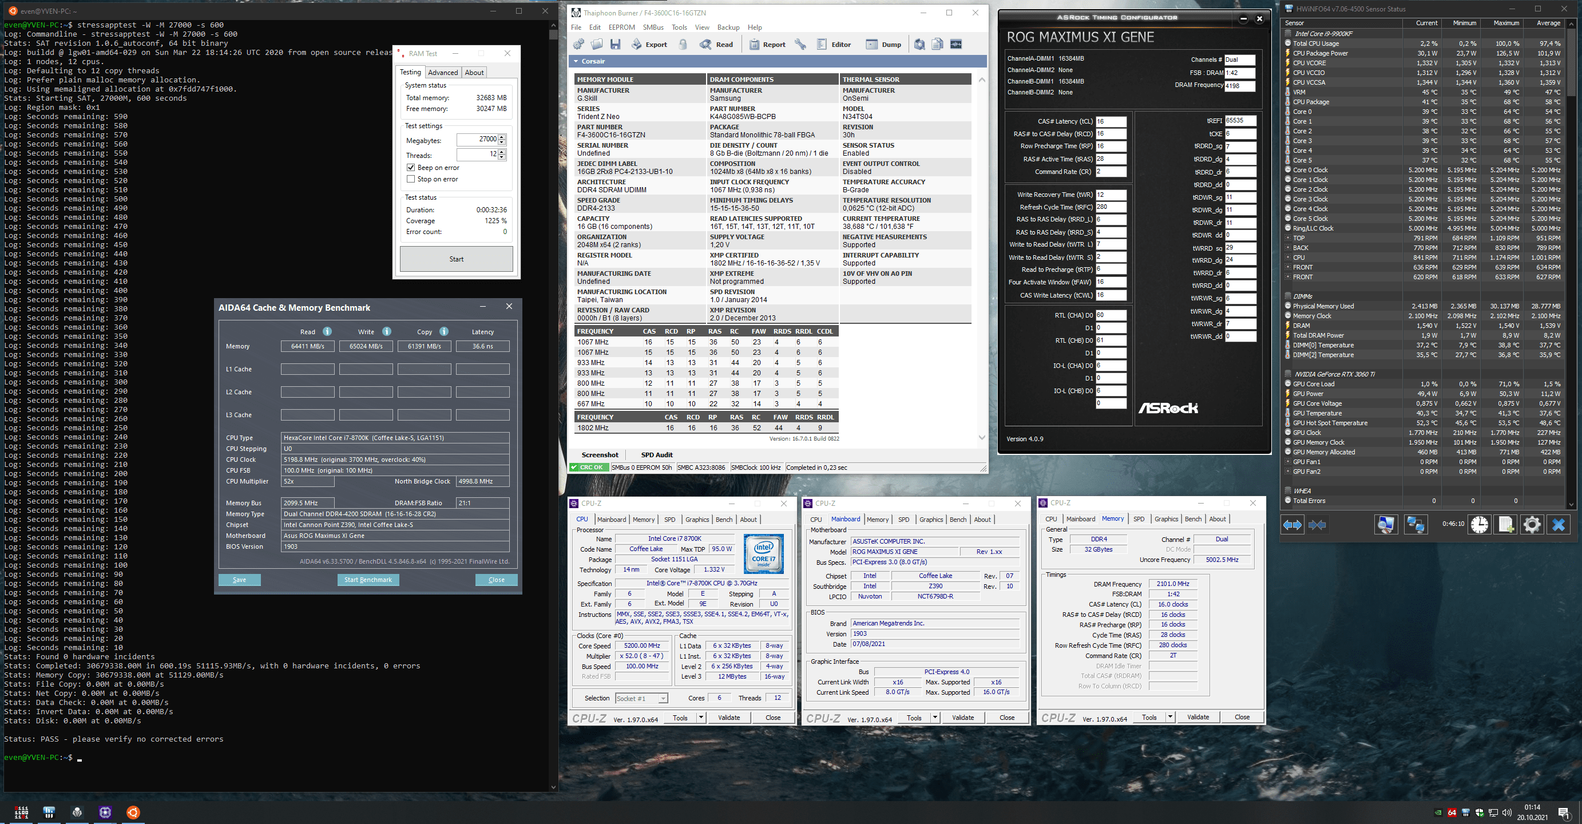Click HWiNFO networked computers icon
Image resolution: width=1582 pixels, height=824 pixels.
(x=1416, y=524)
